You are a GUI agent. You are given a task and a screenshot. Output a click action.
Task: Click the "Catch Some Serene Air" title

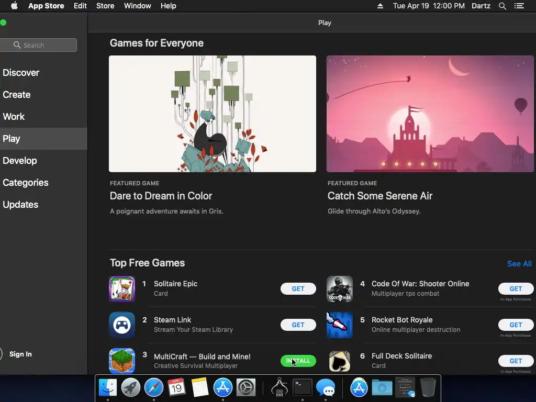pyautogui.click(x=380, y=196)
